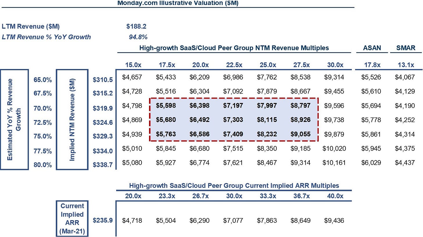Click the $4,718 ARR valuation cell
The image size is (423, 237).
coord(132,220)
